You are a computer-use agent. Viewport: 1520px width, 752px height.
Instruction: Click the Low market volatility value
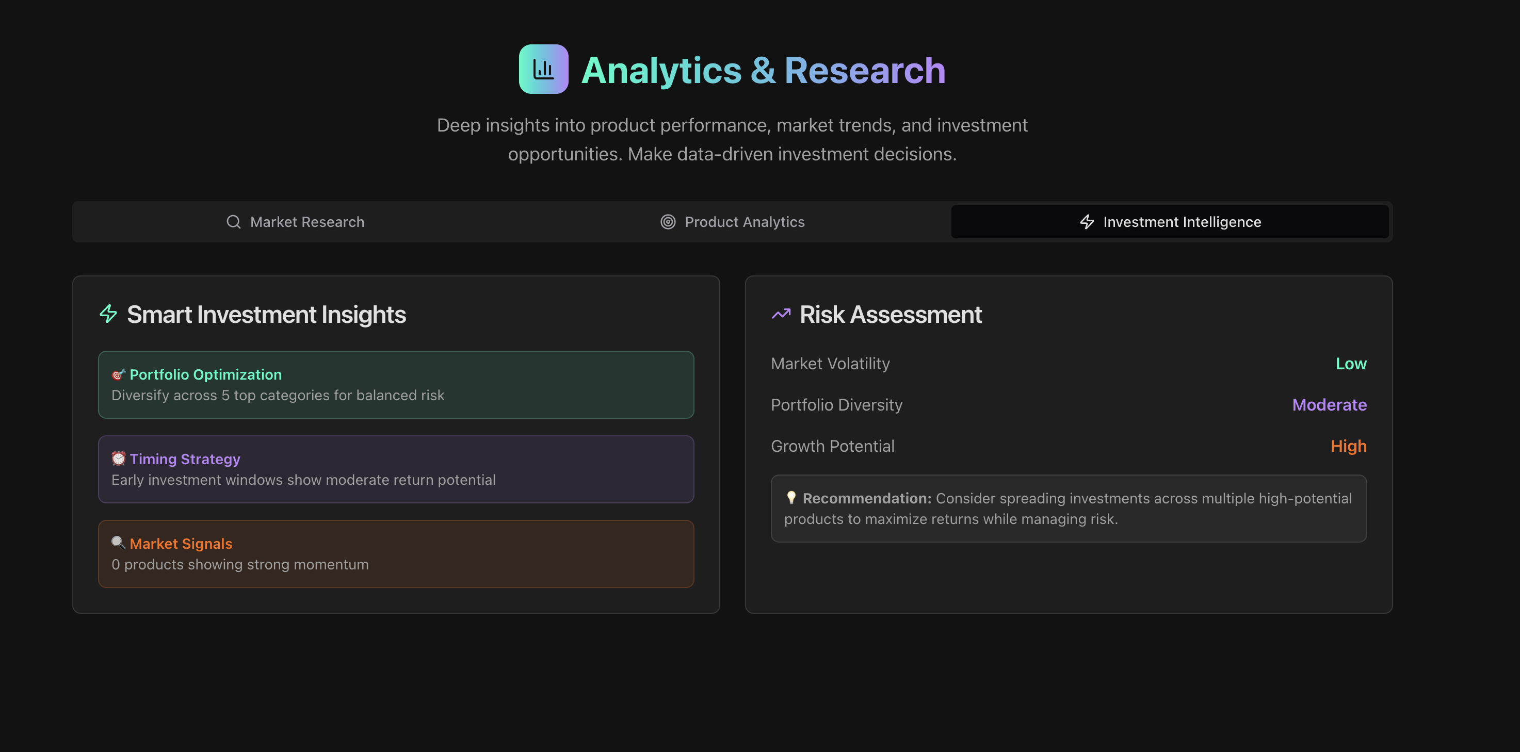[x=1351, y=363]
